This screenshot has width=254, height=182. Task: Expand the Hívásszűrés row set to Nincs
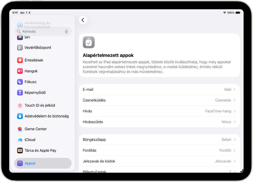(234, 122)
